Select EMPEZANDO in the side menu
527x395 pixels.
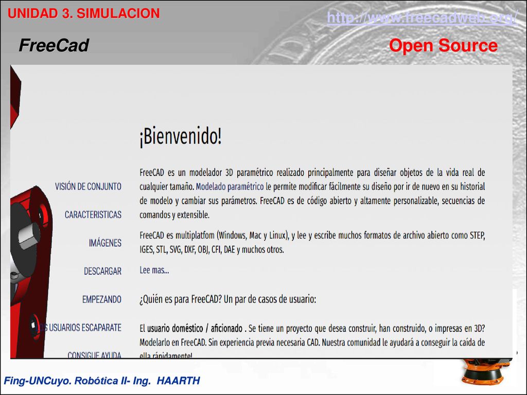tap(102, 299)
